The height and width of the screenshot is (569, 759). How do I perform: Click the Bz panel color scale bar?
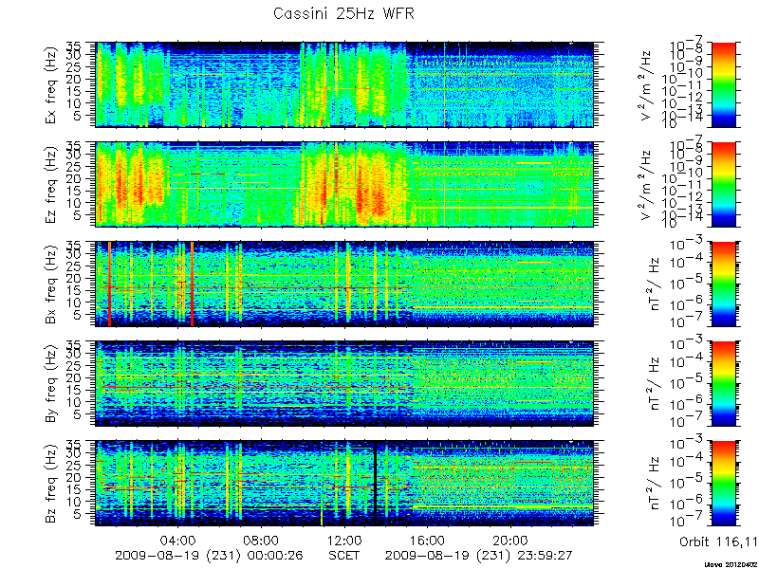click(723, 484)
